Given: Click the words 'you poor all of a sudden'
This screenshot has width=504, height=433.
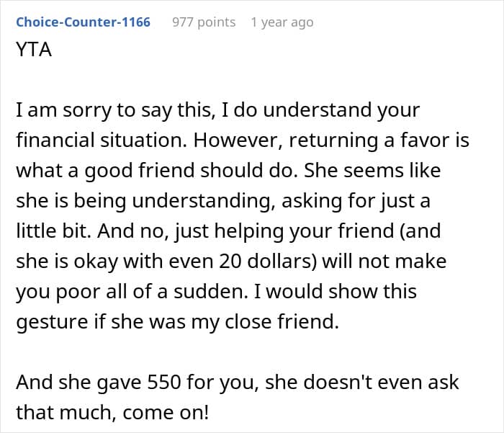Looking at the screenshot, I should [x=132, y=292].
